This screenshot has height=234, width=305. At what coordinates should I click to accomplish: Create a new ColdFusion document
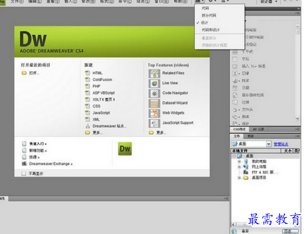pos(102,80)
